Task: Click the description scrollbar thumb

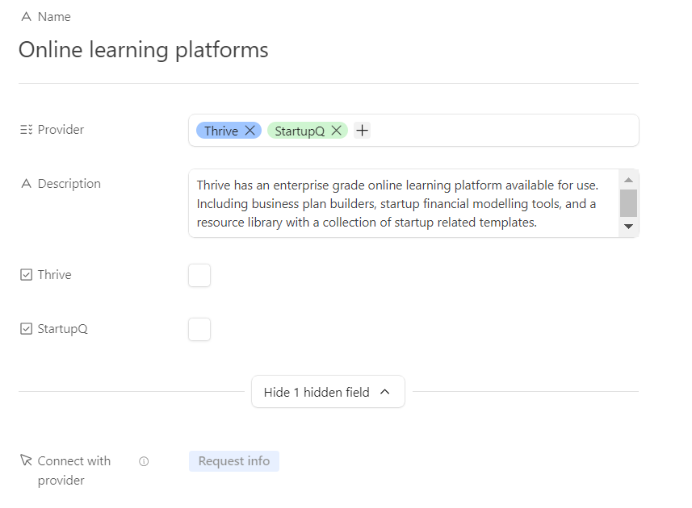Action: (x=628, y=203)
